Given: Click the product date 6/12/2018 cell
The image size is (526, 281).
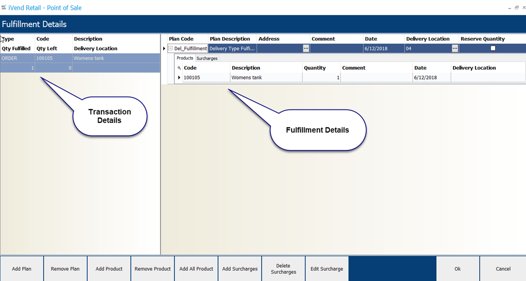Looking at the screenshot, I should tap(432, 78).
